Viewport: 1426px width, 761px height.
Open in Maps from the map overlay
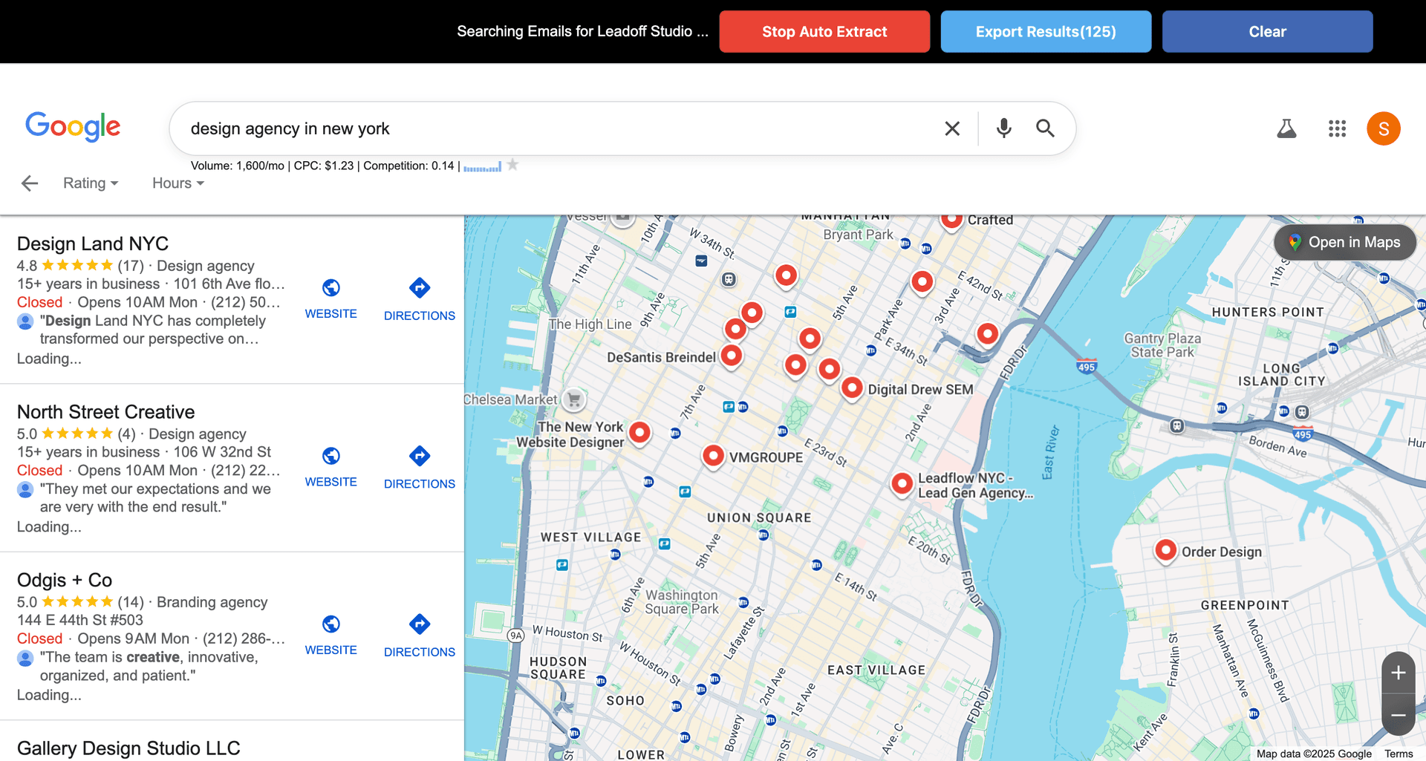pos(1344,242)
